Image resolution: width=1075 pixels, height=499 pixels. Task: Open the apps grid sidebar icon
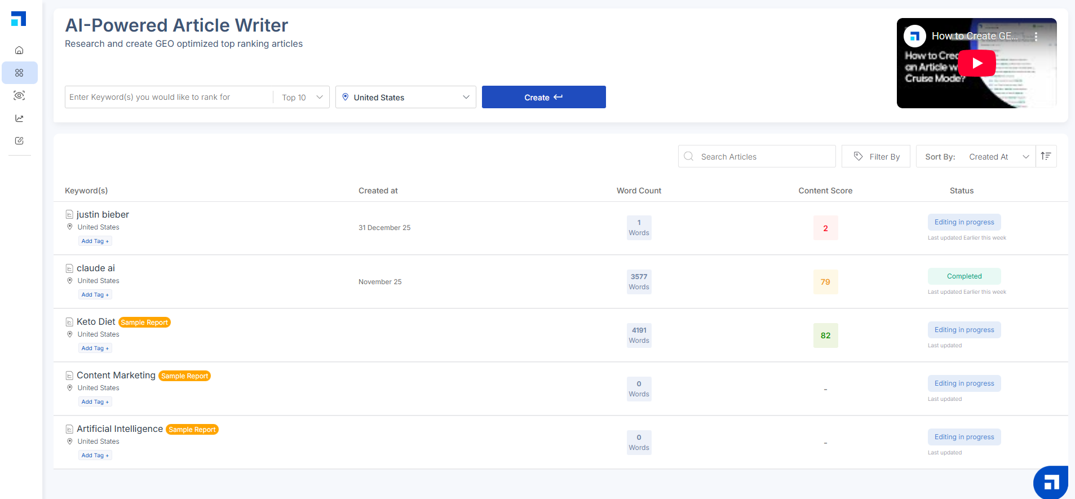click(19, 73)
